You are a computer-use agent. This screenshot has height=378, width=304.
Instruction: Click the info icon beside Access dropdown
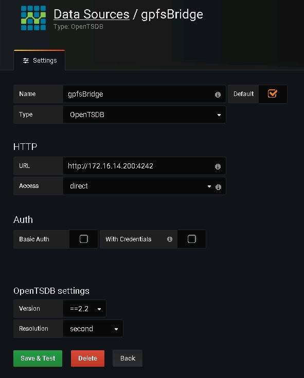[x=218, y=187]
